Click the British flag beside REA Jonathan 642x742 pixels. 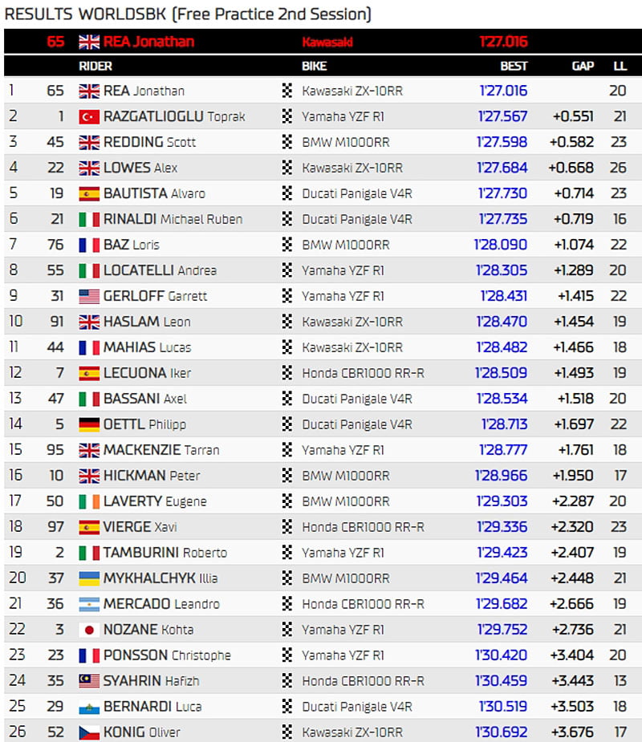[88, 91]
